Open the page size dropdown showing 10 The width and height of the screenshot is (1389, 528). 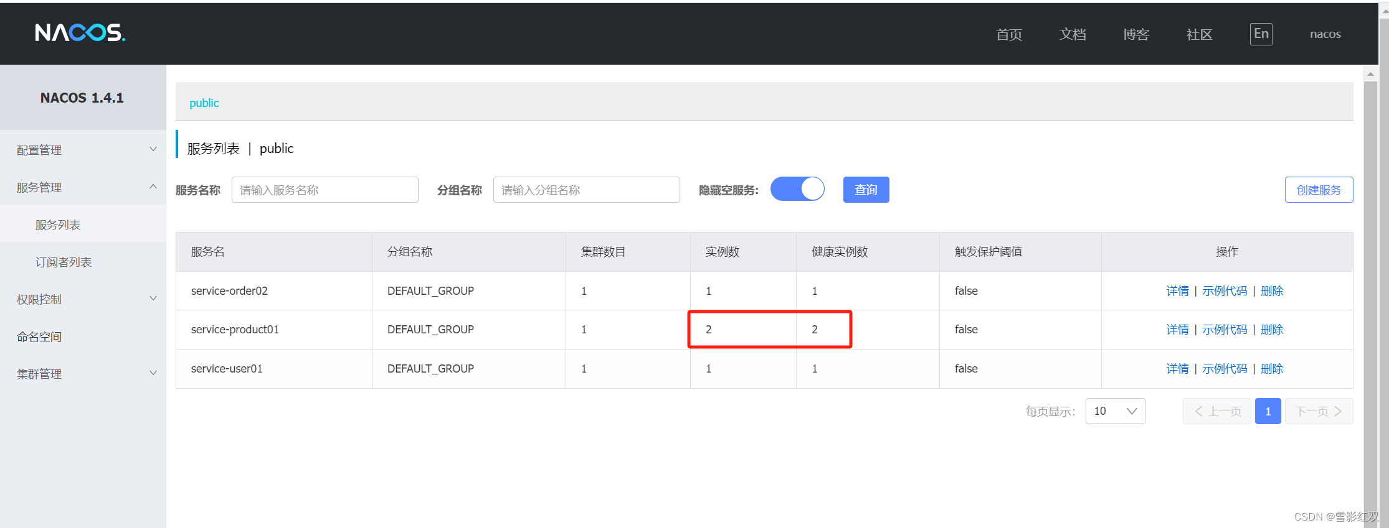tap(1115, 411)
